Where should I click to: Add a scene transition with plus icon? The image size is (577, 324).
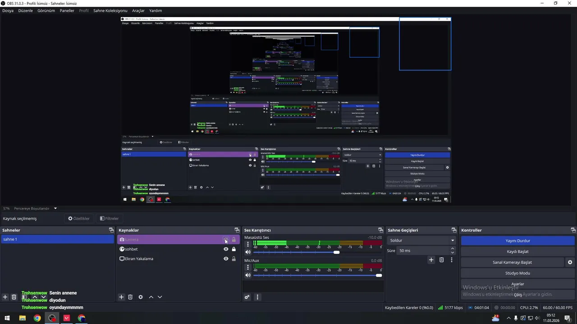pos(431,260)
